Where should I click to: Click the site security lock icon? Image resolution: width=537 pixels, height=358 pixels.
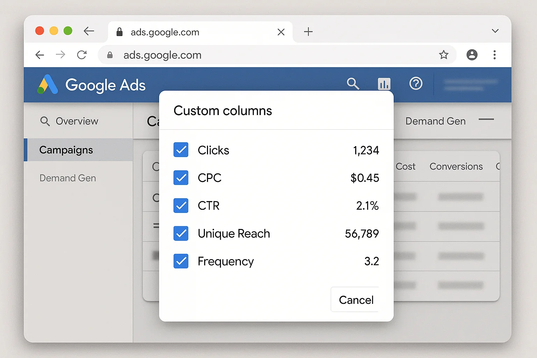pos(110,55)
